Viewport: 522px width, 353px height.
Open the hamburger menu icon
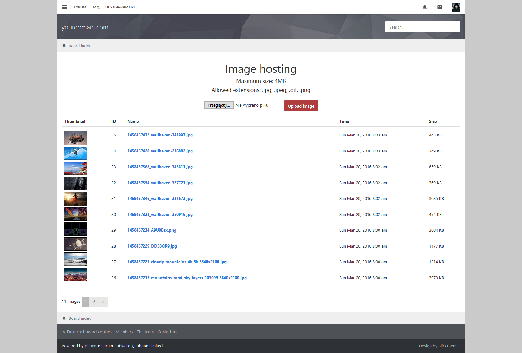pos(65,7)
